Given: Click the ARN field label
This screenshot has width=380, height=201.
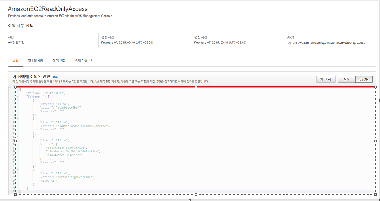Looking at the screenshot, I should (x=290, y=37).
